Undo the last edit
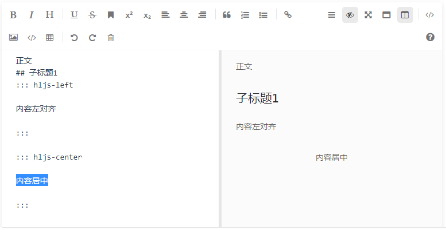 [74, 38]
